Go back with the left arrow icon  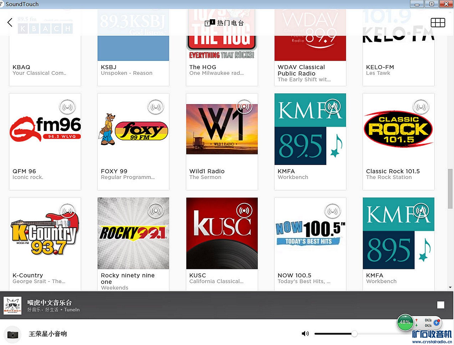(10, 22)
